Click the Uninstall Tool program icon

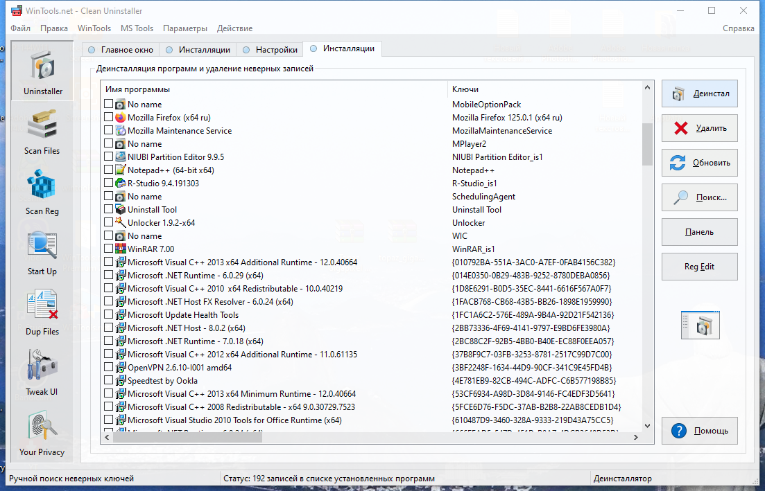tap(121, 209)
